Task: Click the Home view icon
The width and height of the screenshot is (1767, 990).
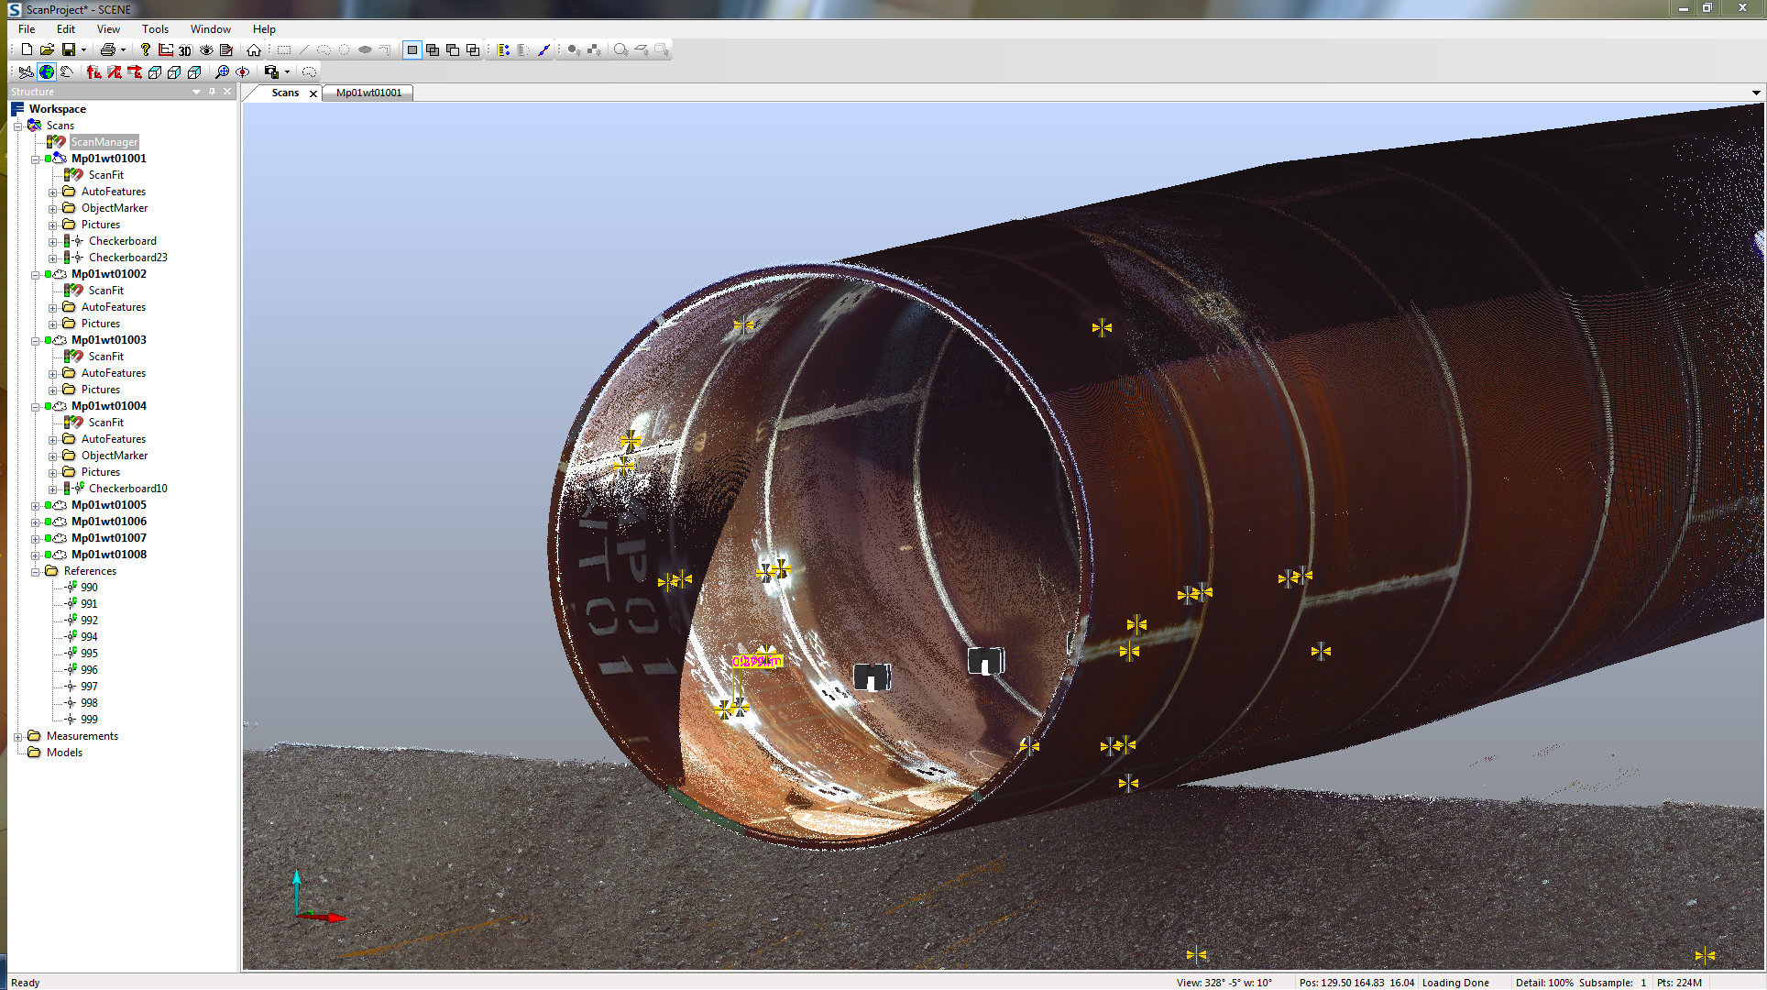Action: point(254,49)
